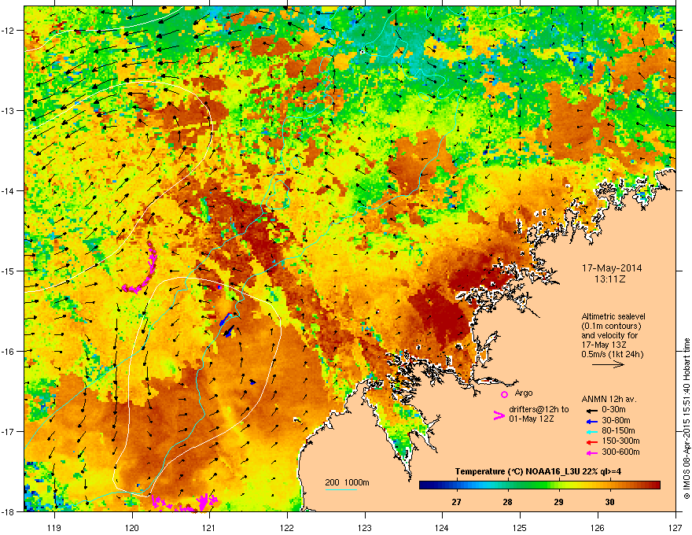The height and width of the screenshot is (535, 692).
Task: Click the '0.5m/s (1kt 24h)' text
Action: 612,355
